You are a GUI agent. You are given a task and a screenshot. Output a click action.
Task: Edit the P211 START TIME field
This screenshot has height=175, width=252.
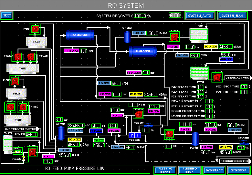click(x=200, y=97)
